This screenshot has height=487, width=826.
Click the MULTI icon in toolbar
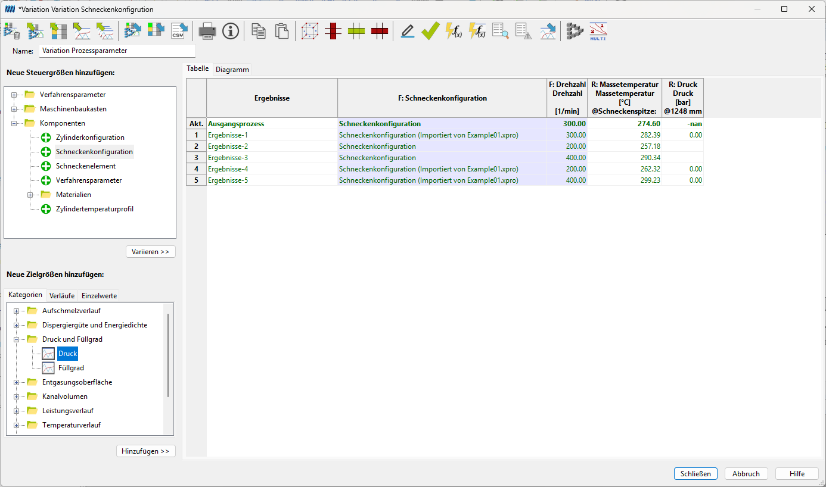click(x=598, y=31)
